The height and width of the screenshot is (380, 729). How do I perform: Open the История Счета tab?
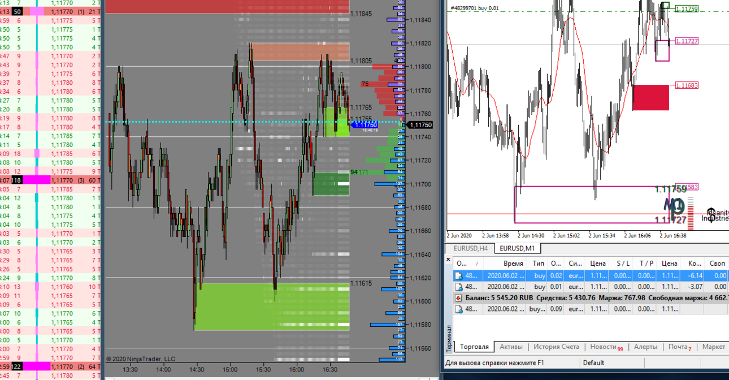(556, 347)
